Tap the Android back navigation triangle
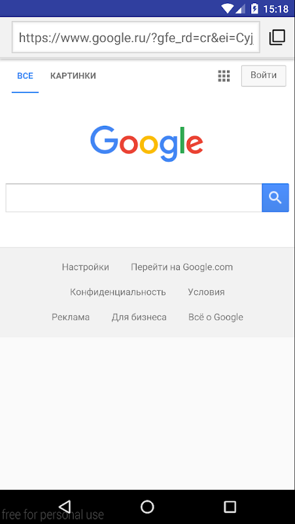The image size is (295, 524). [65, 506]
